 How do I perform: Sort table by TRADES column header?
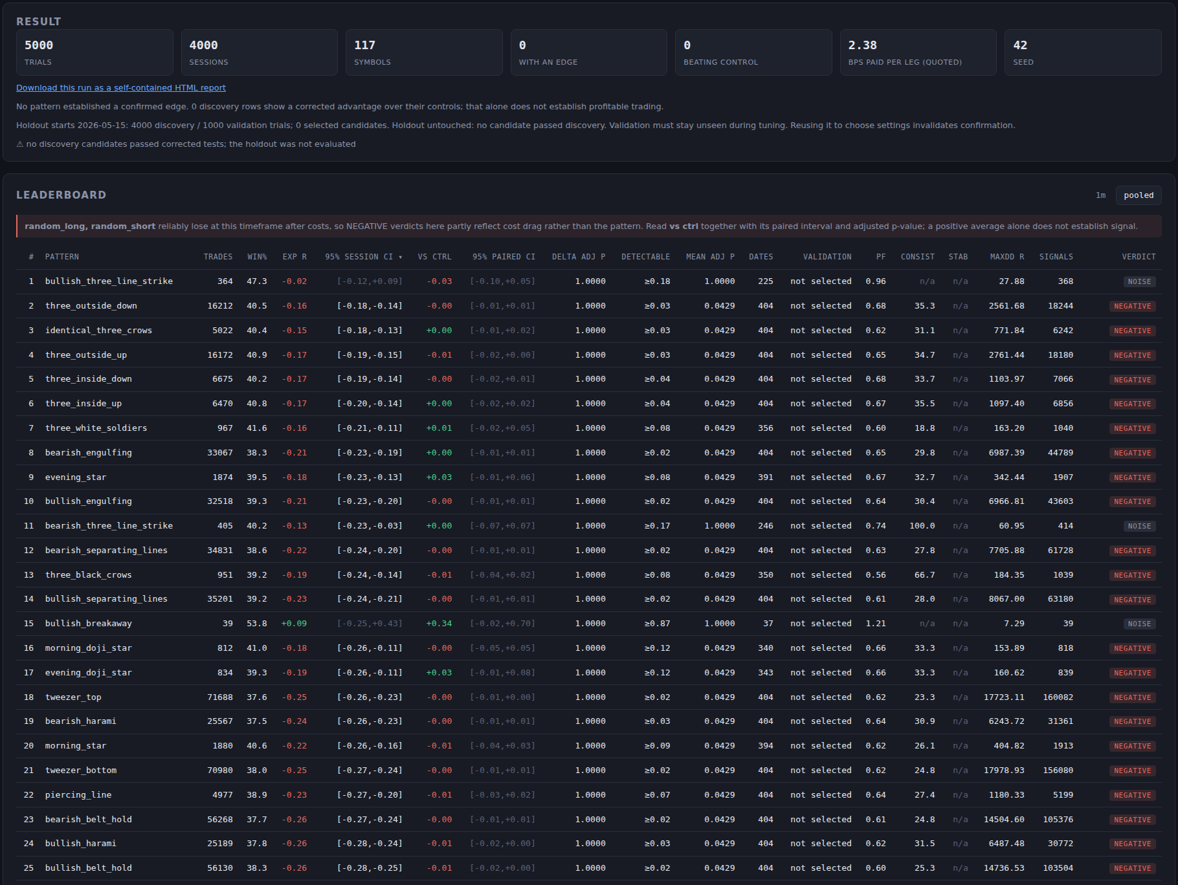(218, 257)
